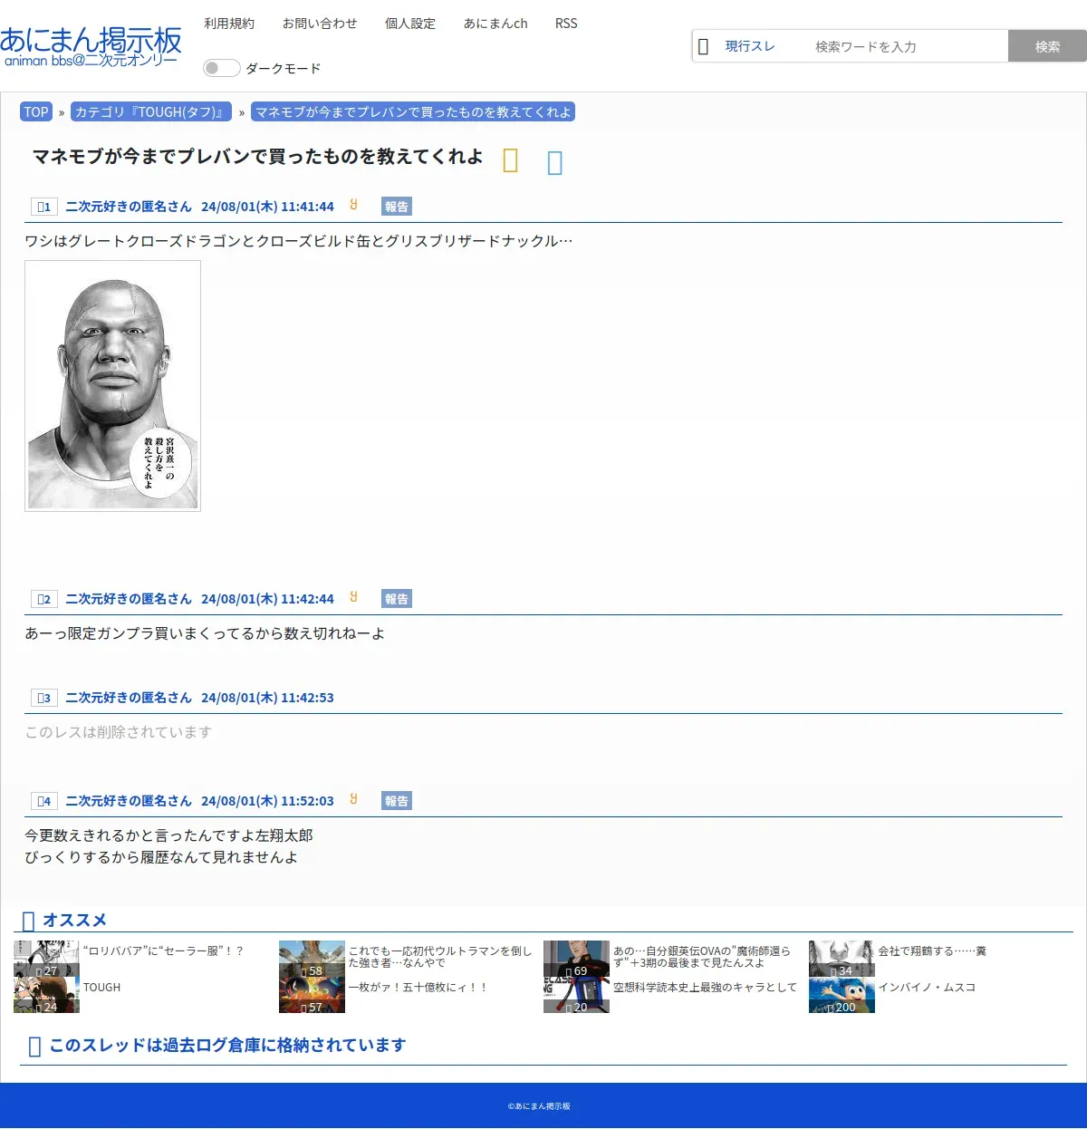
Task: Click the blue icon next to thread title
Action: 555,162
